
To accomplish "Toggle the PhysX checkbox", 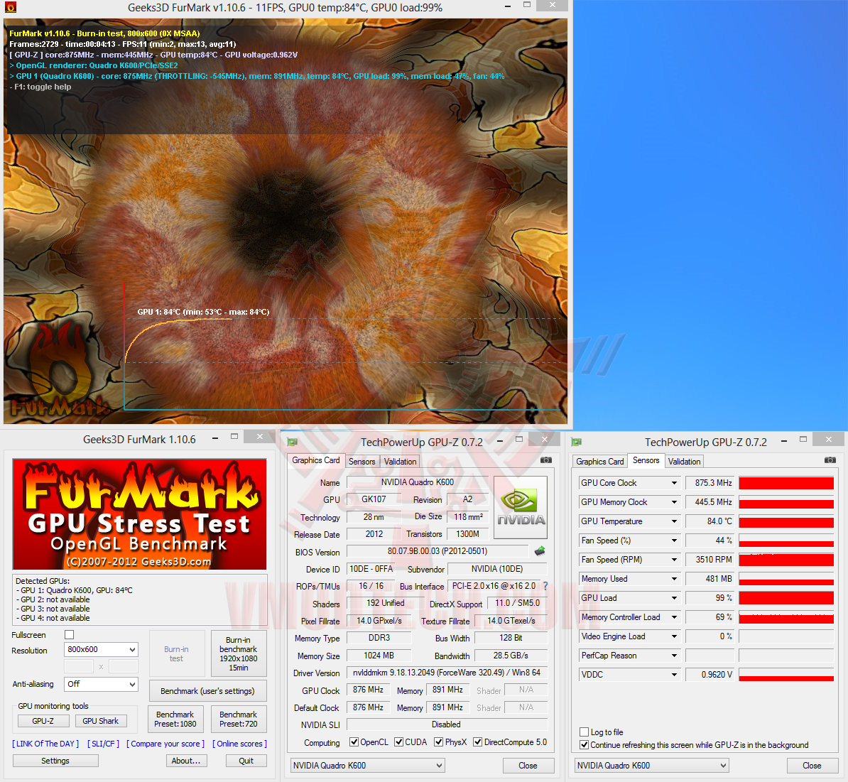I will pyautogui.click(x=439, y=742).
